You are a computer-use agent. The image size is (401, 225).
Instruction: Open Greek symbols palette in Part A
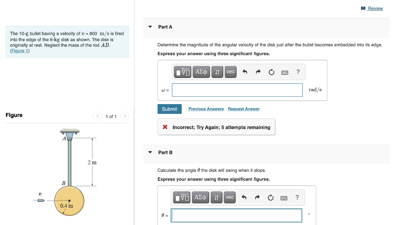(201, 72)
